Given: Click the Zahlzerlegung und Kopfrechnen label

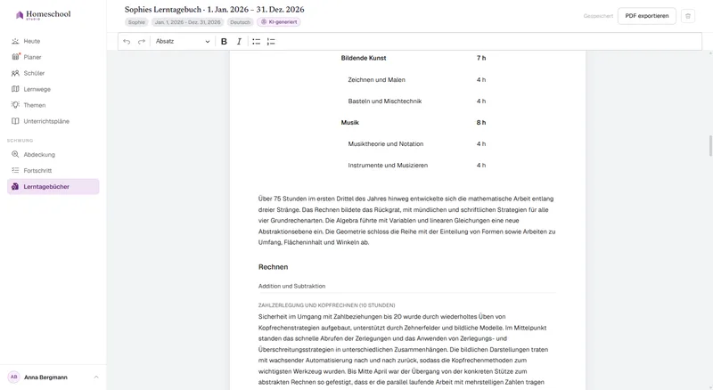Looking at the screenshot, I should (326, 305).
